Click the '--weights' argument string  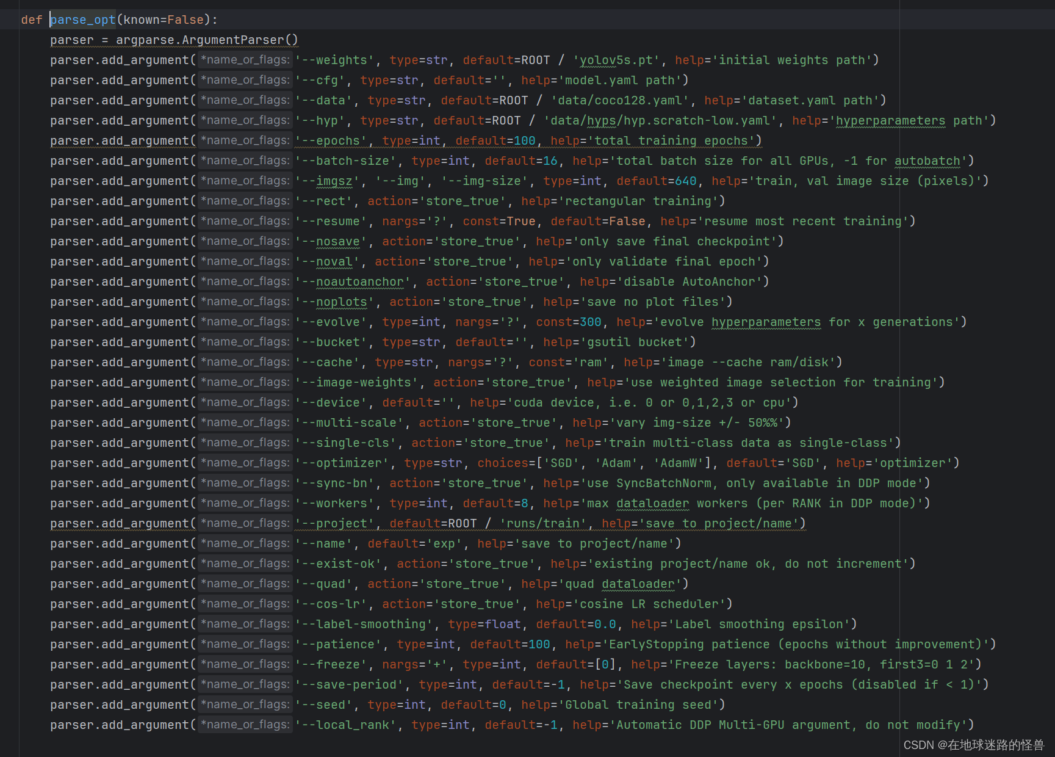(335, 60)
